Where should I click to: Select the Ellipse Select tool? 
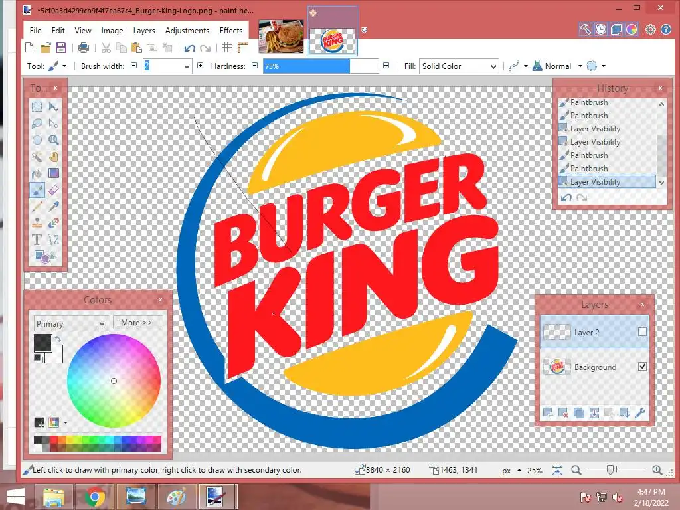coord(37,139)
